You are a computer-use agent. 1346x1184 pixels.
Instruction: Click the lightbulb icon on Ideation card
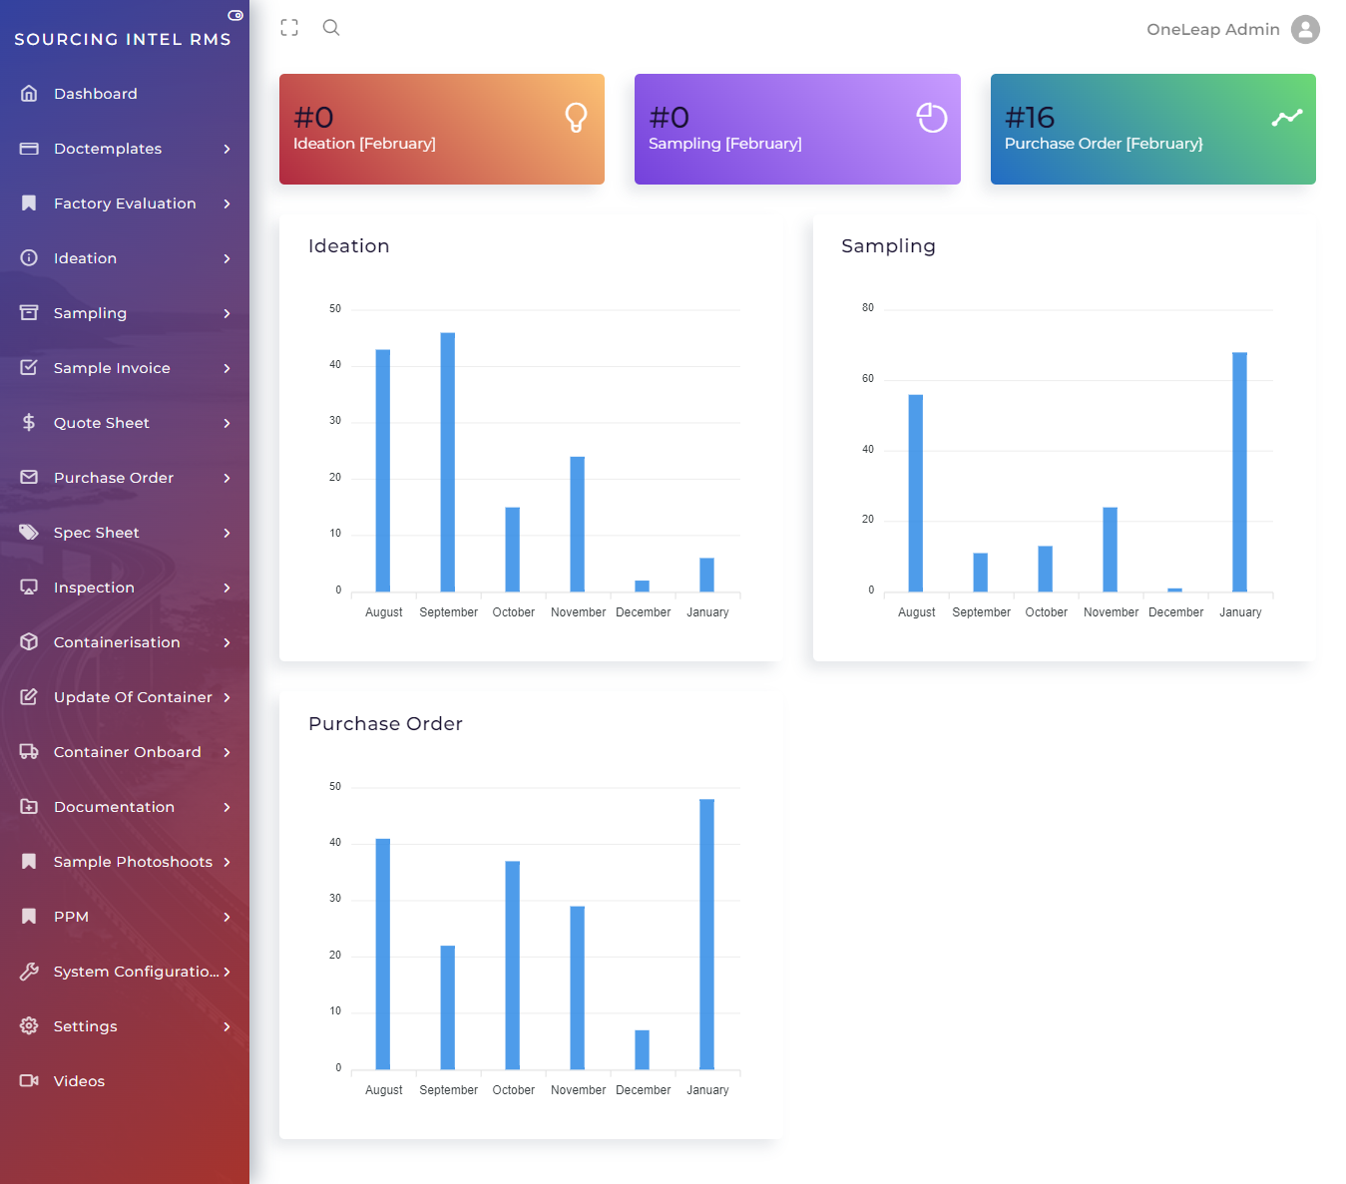(x=576, y=118)
